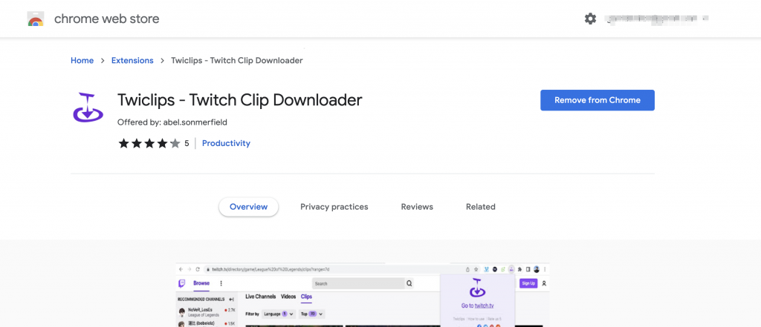This screenshot has width=761, height=327.
Task: Click the Remove from Chrome button
Action: pos(598,100)
